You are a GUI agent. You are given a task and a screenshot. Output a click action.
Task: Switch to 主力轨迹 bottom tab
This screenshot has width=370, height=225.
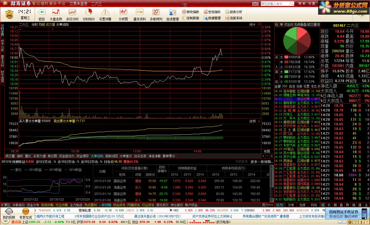pyautogui.click(x=76, y=205)
